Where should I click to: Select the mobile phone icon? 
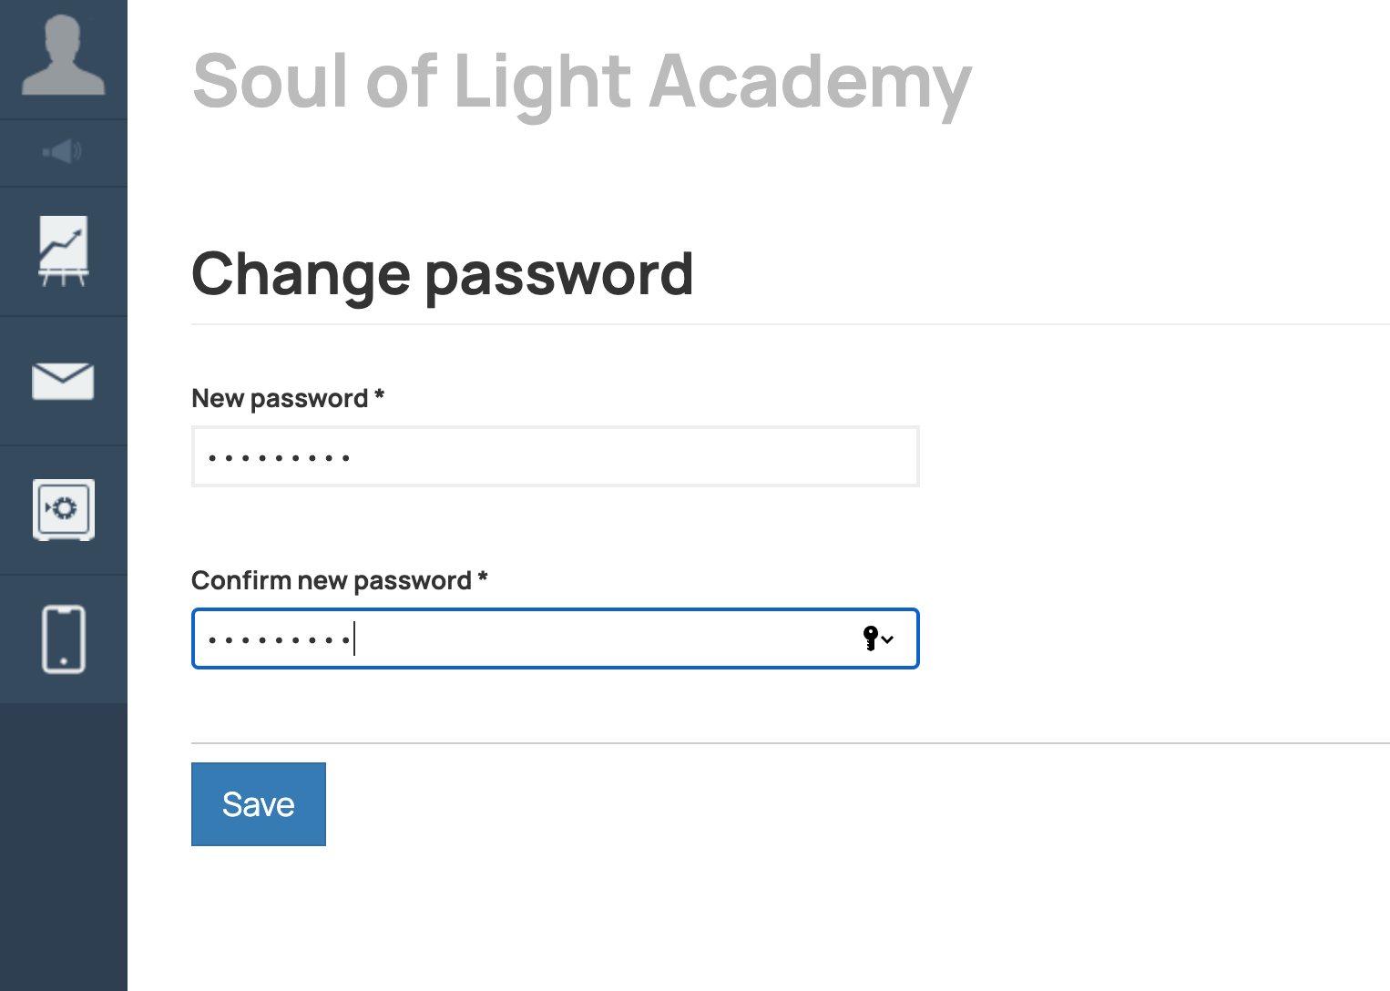(x=63, y=639)
